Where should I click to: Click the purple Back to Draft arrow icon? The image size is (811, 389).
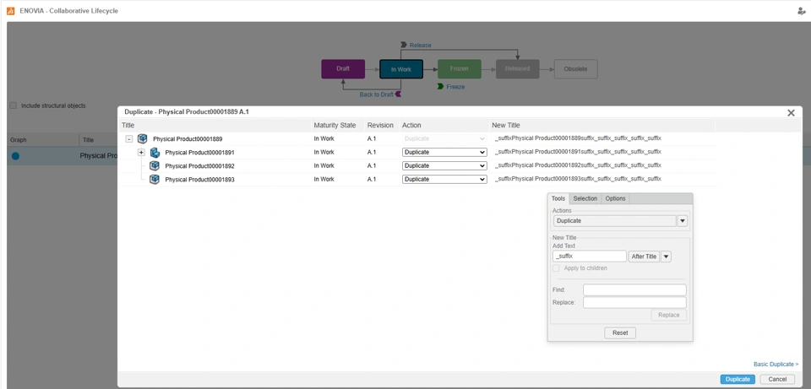[398, 94]
